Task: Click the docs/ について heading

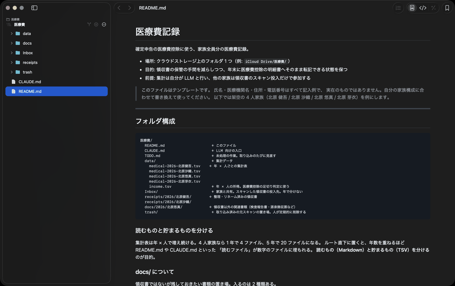Action: coord(155,272)
